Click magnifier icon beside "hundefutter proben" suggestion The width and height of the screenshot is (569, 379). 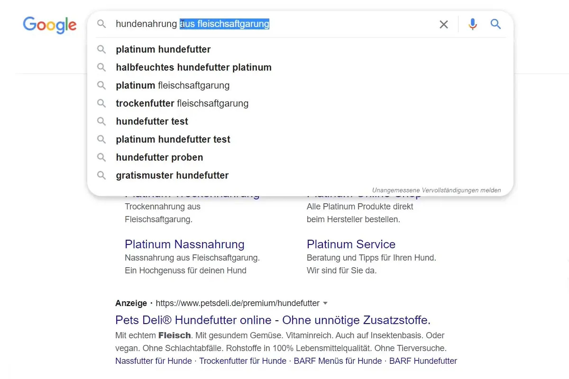101,157
